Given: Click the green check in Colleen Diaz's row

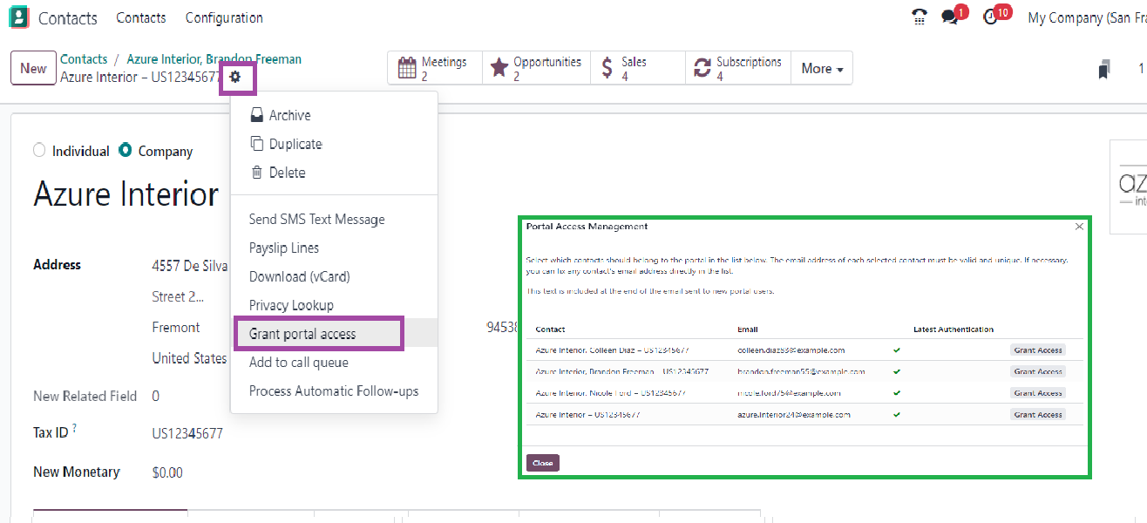Looking at the screenshot, I should tap(897, 350).
